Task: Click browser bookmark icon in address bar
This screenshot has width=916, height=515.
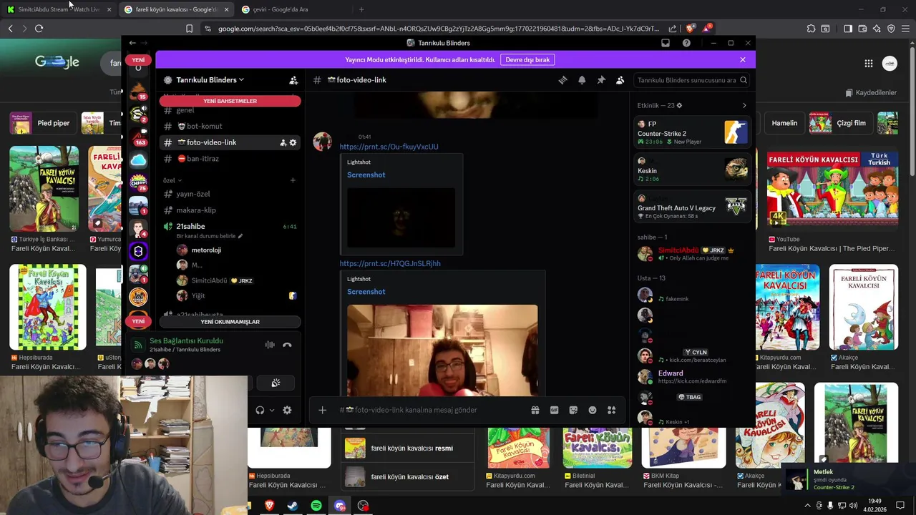Action: pyautogui.click(x=189, y=29)
